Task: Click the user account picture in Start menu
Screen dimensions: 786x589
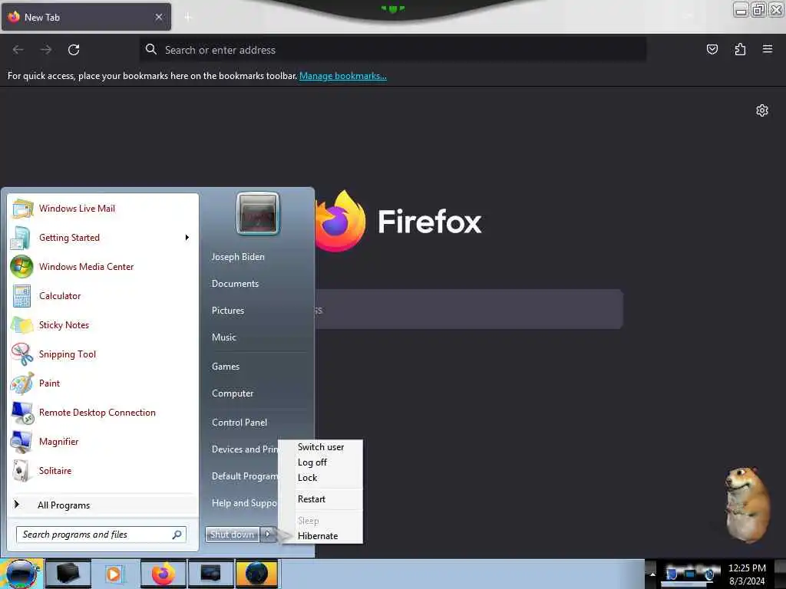Action: 258,214
